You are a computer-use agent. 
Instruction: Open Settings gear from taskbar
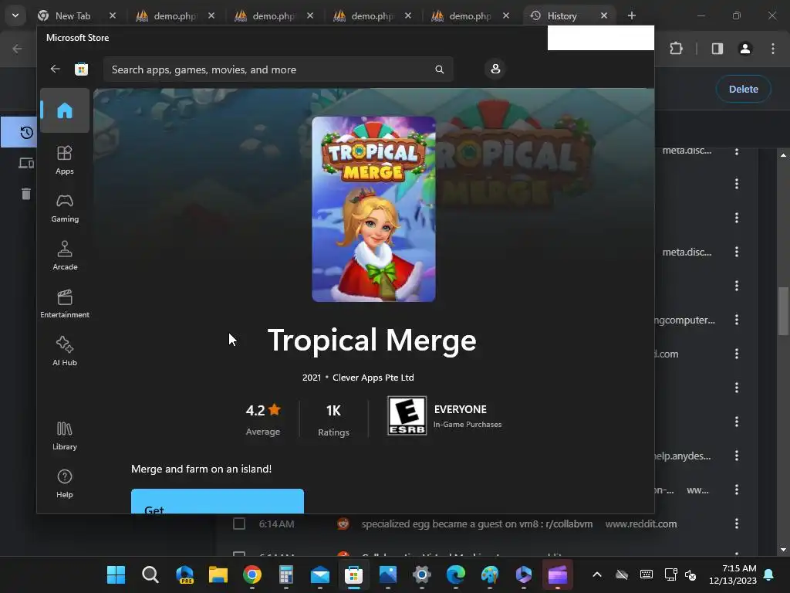(422, 574)
